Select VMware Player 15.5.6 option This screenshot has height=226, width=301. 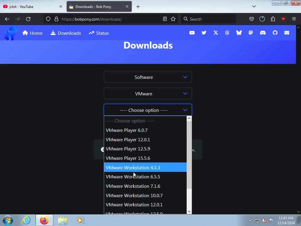(145, 158)
